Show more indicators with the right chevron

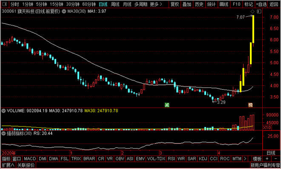(245, 159)
